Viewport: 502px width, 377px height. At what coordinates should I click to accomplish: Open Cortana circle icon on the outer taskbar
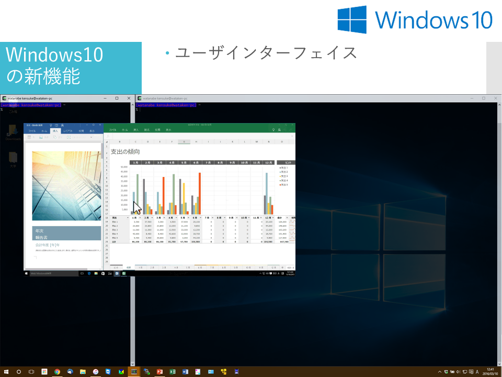(x=19, y=372)
